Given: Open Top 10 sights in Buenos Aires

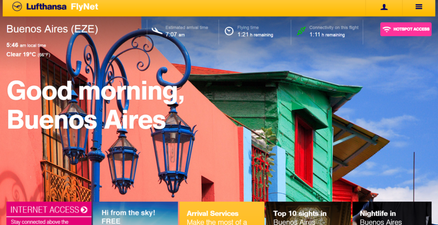Looking at the screenshot, I should tap(308, 213).
